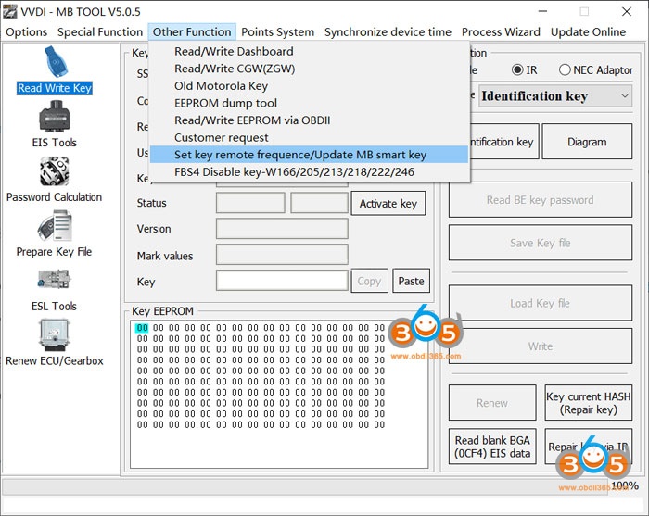Choose Read/Write CGW(ZGW) menu entry
The image size is (649, 516).
309,69
